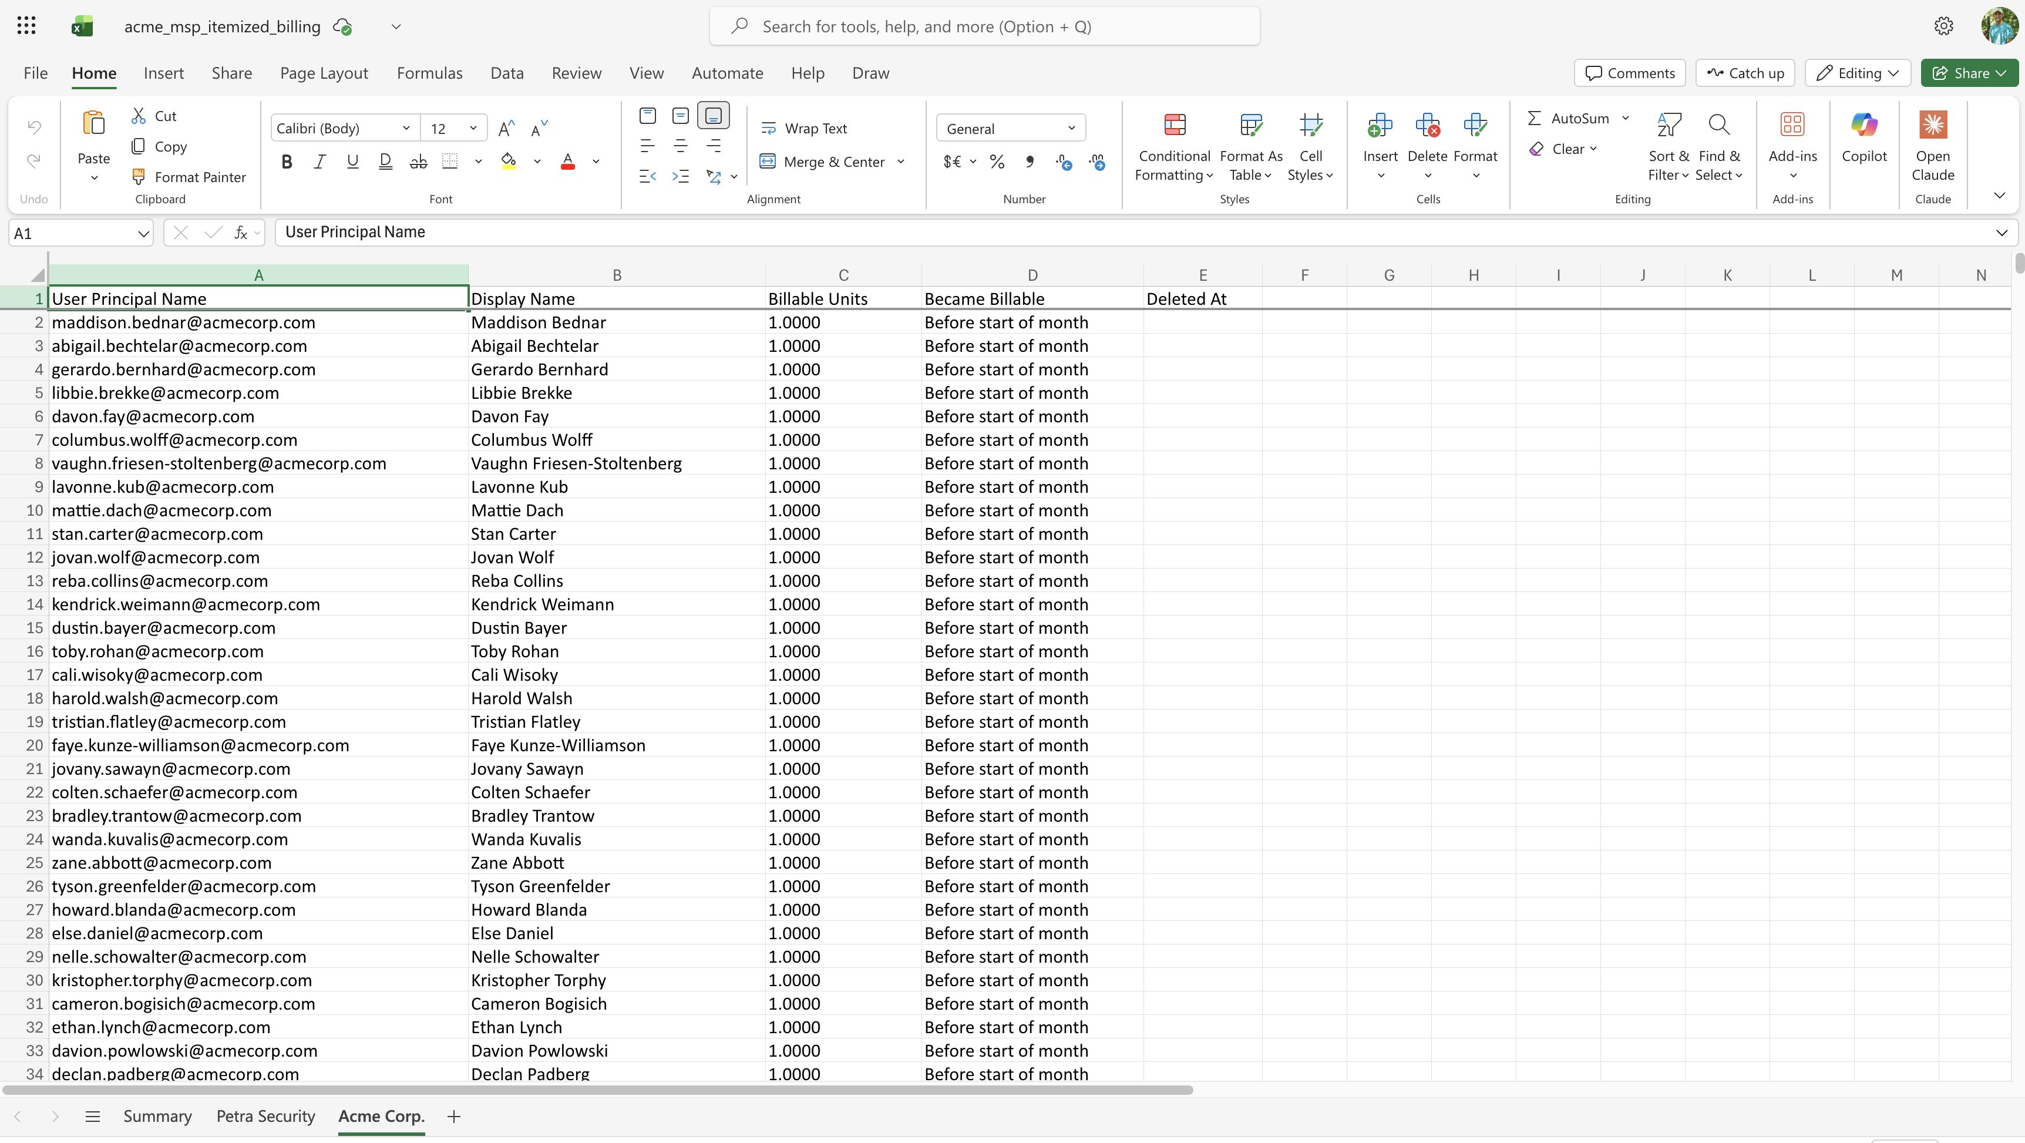Image resolution: width=2025 pixels, height=1143 pixels.
Task: Open the Copilot pane
Action: pyautogui.click(x=1864, y=142)
